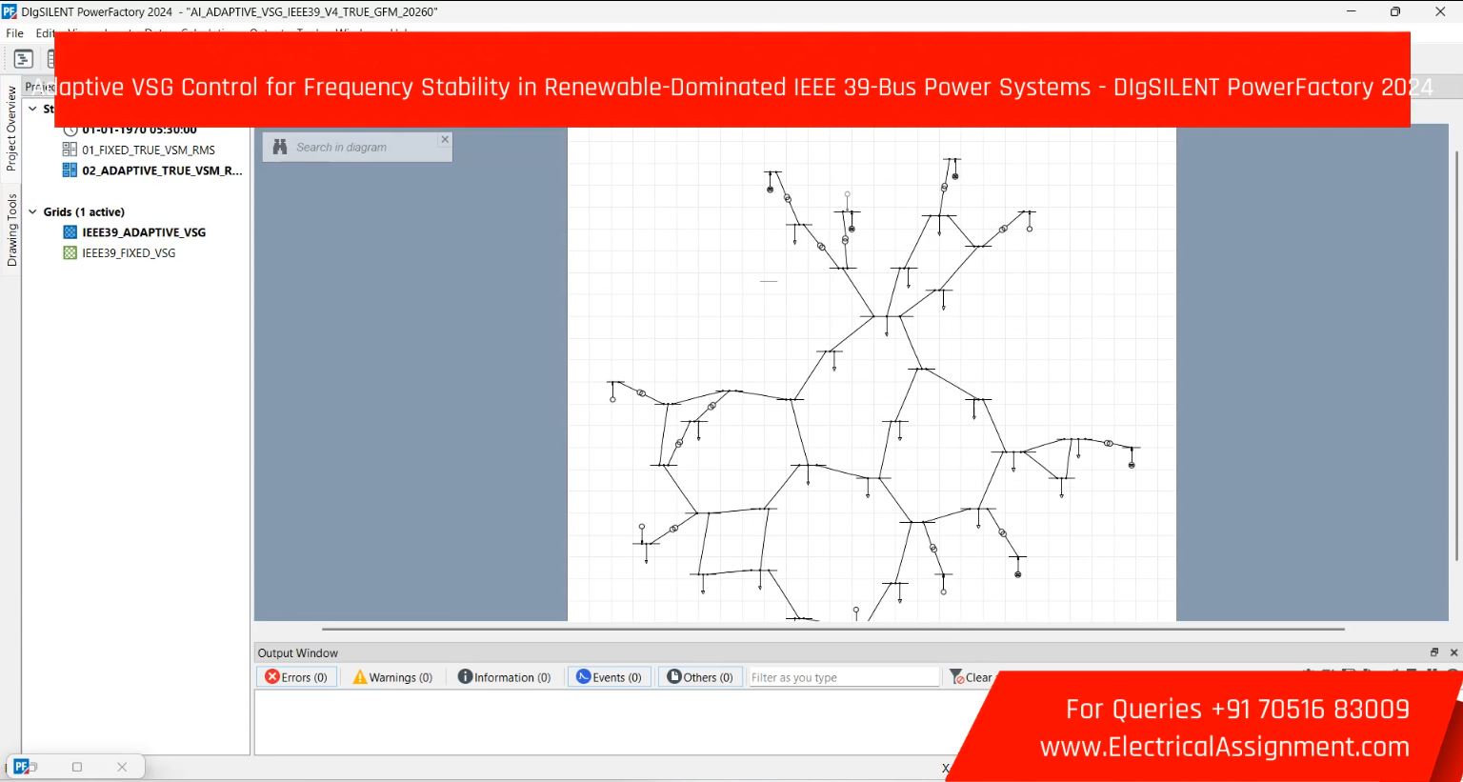Focus the Search in diagram field
This screenshot has height=782, width=1463.
[362, 148]
